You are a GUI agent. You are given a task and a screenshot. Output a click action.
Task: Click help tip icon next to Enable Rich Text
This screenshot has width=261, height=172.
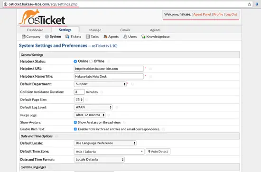click(163, 129)
